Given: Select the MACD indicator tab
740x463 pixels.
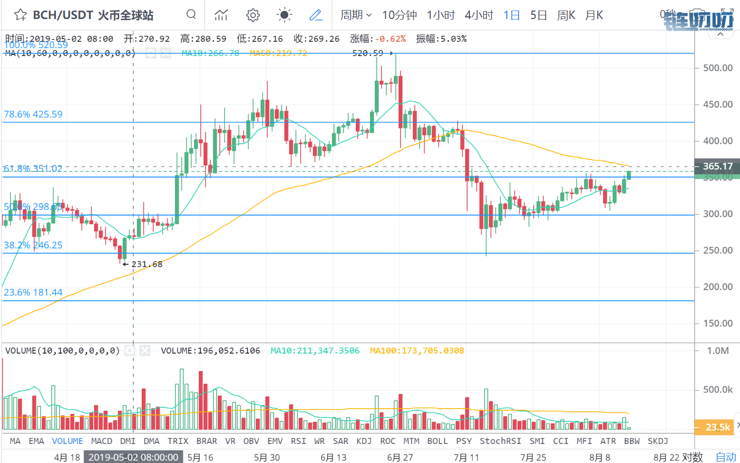Looking at the screenshot, I should (101, 441).
